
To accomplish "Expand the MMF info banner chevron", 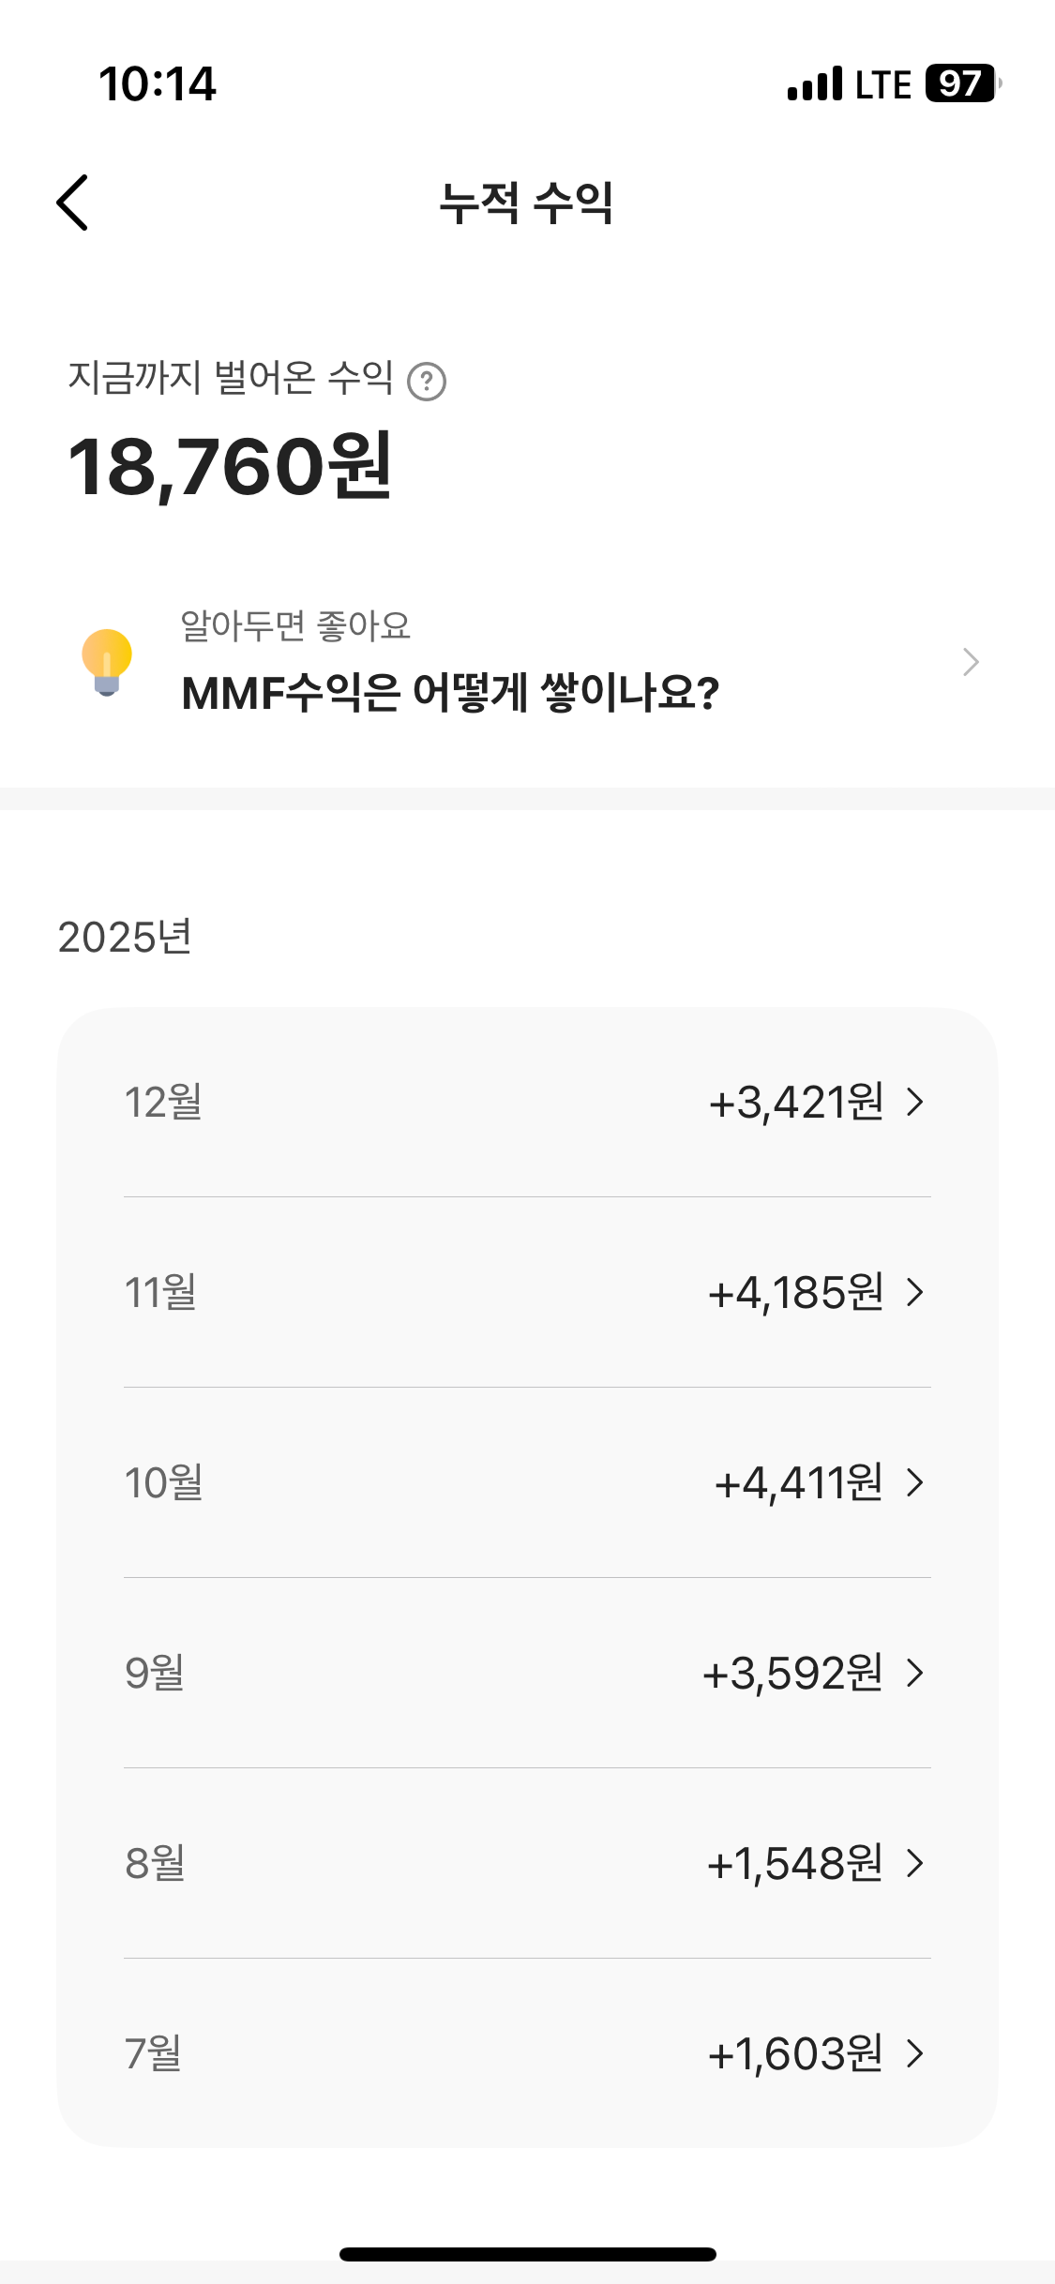I will tap(971, 662).
